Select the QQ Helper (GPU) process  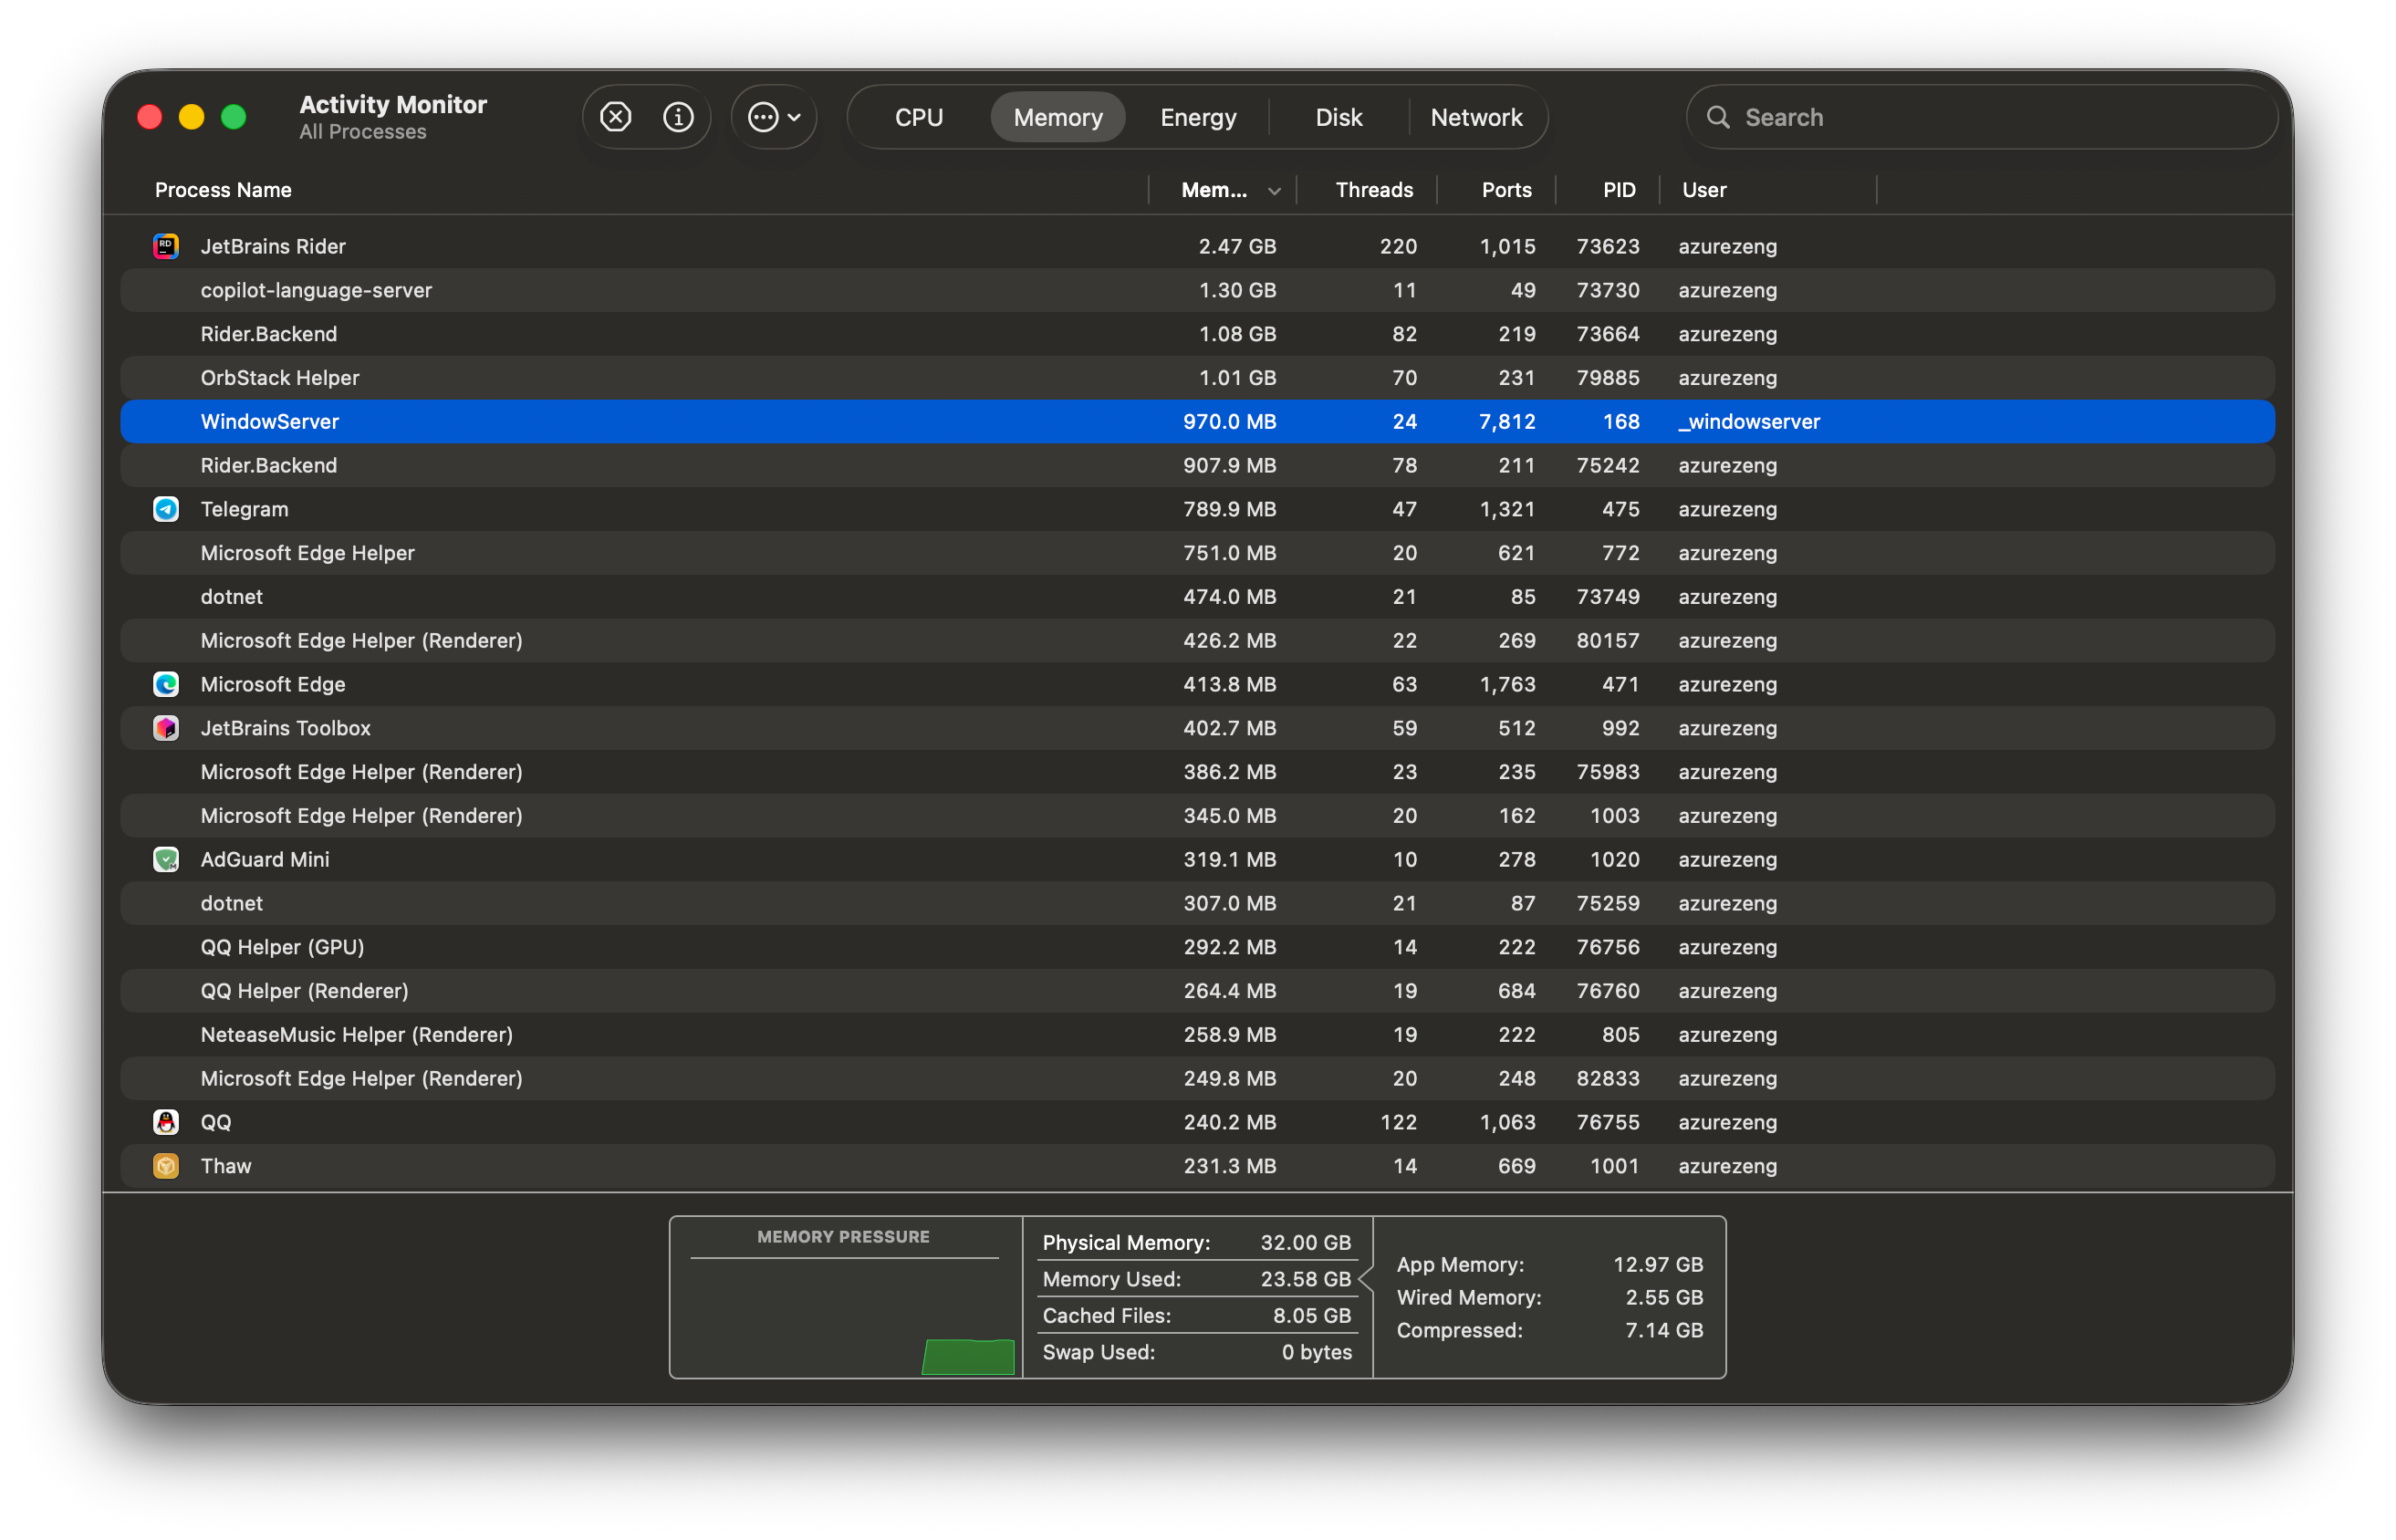(1198, 947)
